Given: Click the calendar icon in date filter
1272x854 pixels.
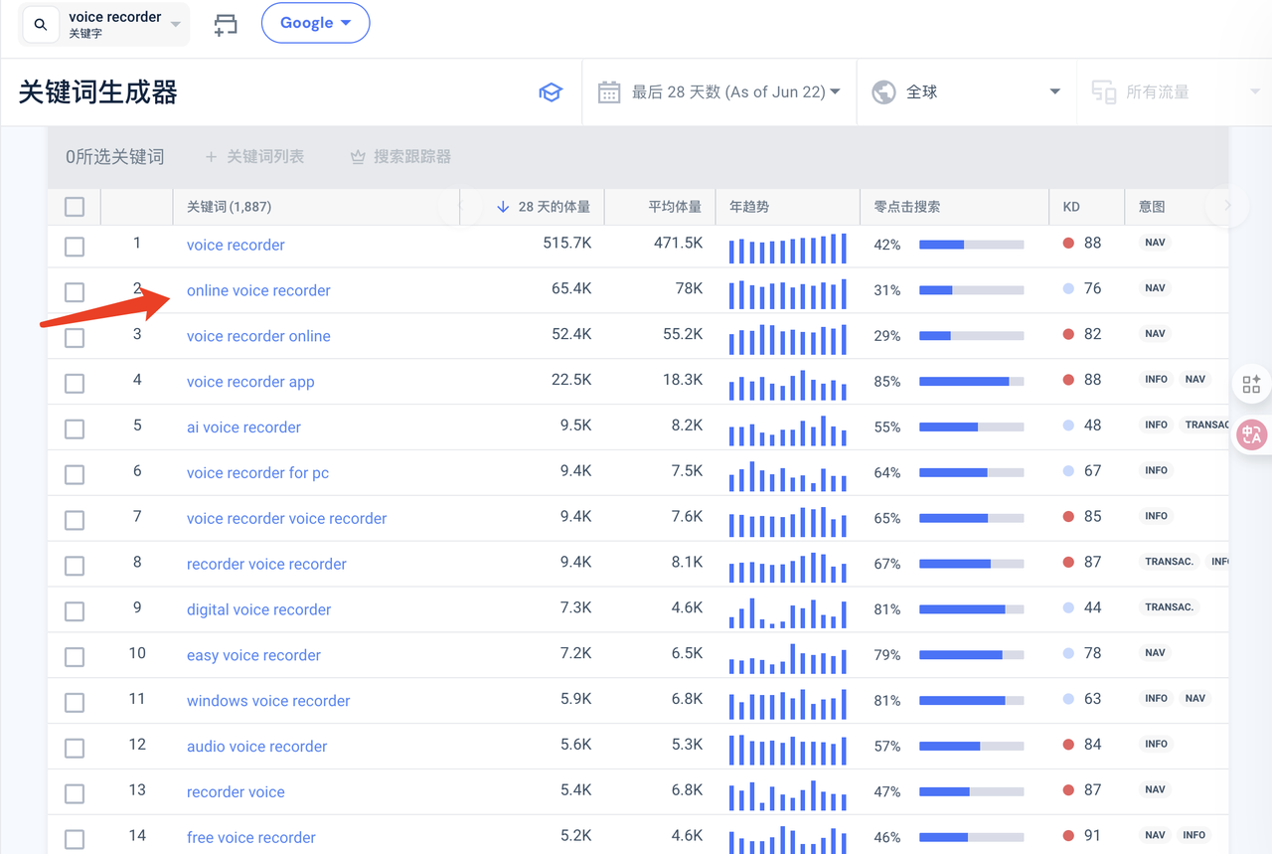Looking at the screenshot, I should 609,92.
